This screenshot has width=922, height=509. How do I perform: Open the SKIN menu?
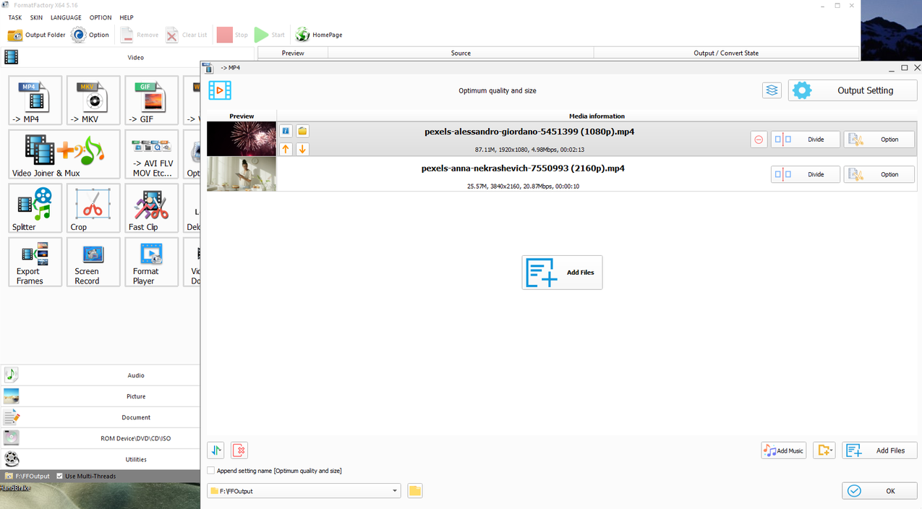point(36,17)
